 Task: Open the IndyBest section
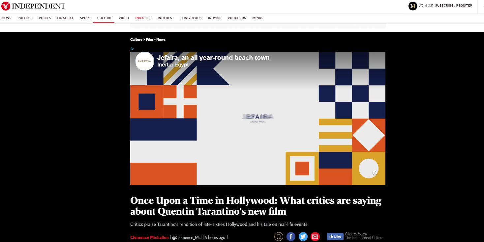pos(166,18)
